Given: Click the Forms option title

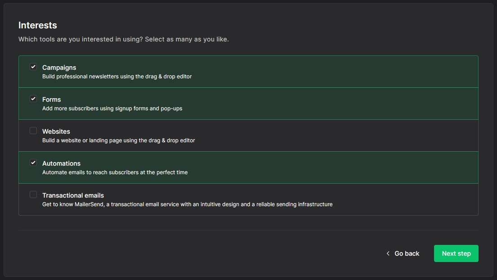Looking at the screenshot, I should [x=51, y=99].
